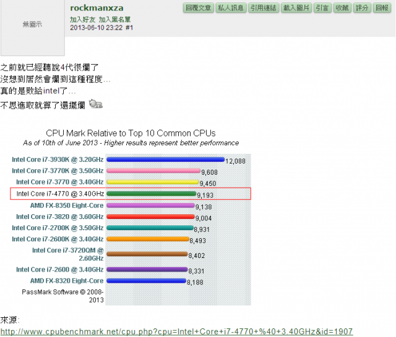Click chart title CPU Mark Relative to Top 10
Screen dimensions: 396x337
tap(131, 133)
